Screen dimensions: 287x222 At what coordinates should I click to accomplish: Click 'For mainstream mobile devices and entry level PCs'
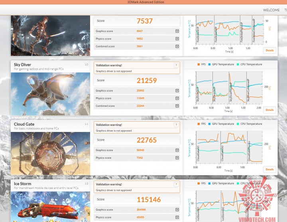coord(46,188)
